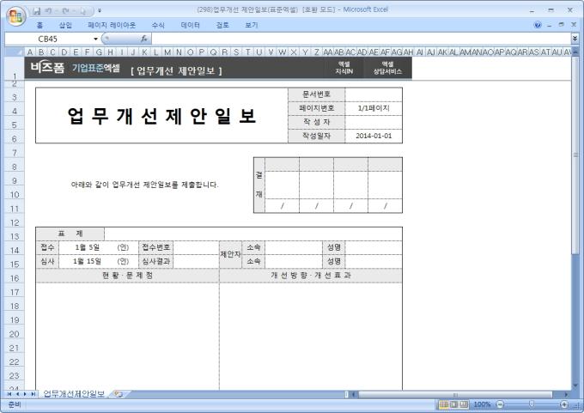This screenshot has width=584, height=413.
Task: Click the Insert Worksheet tab icon
Action: tap(119, 394)
